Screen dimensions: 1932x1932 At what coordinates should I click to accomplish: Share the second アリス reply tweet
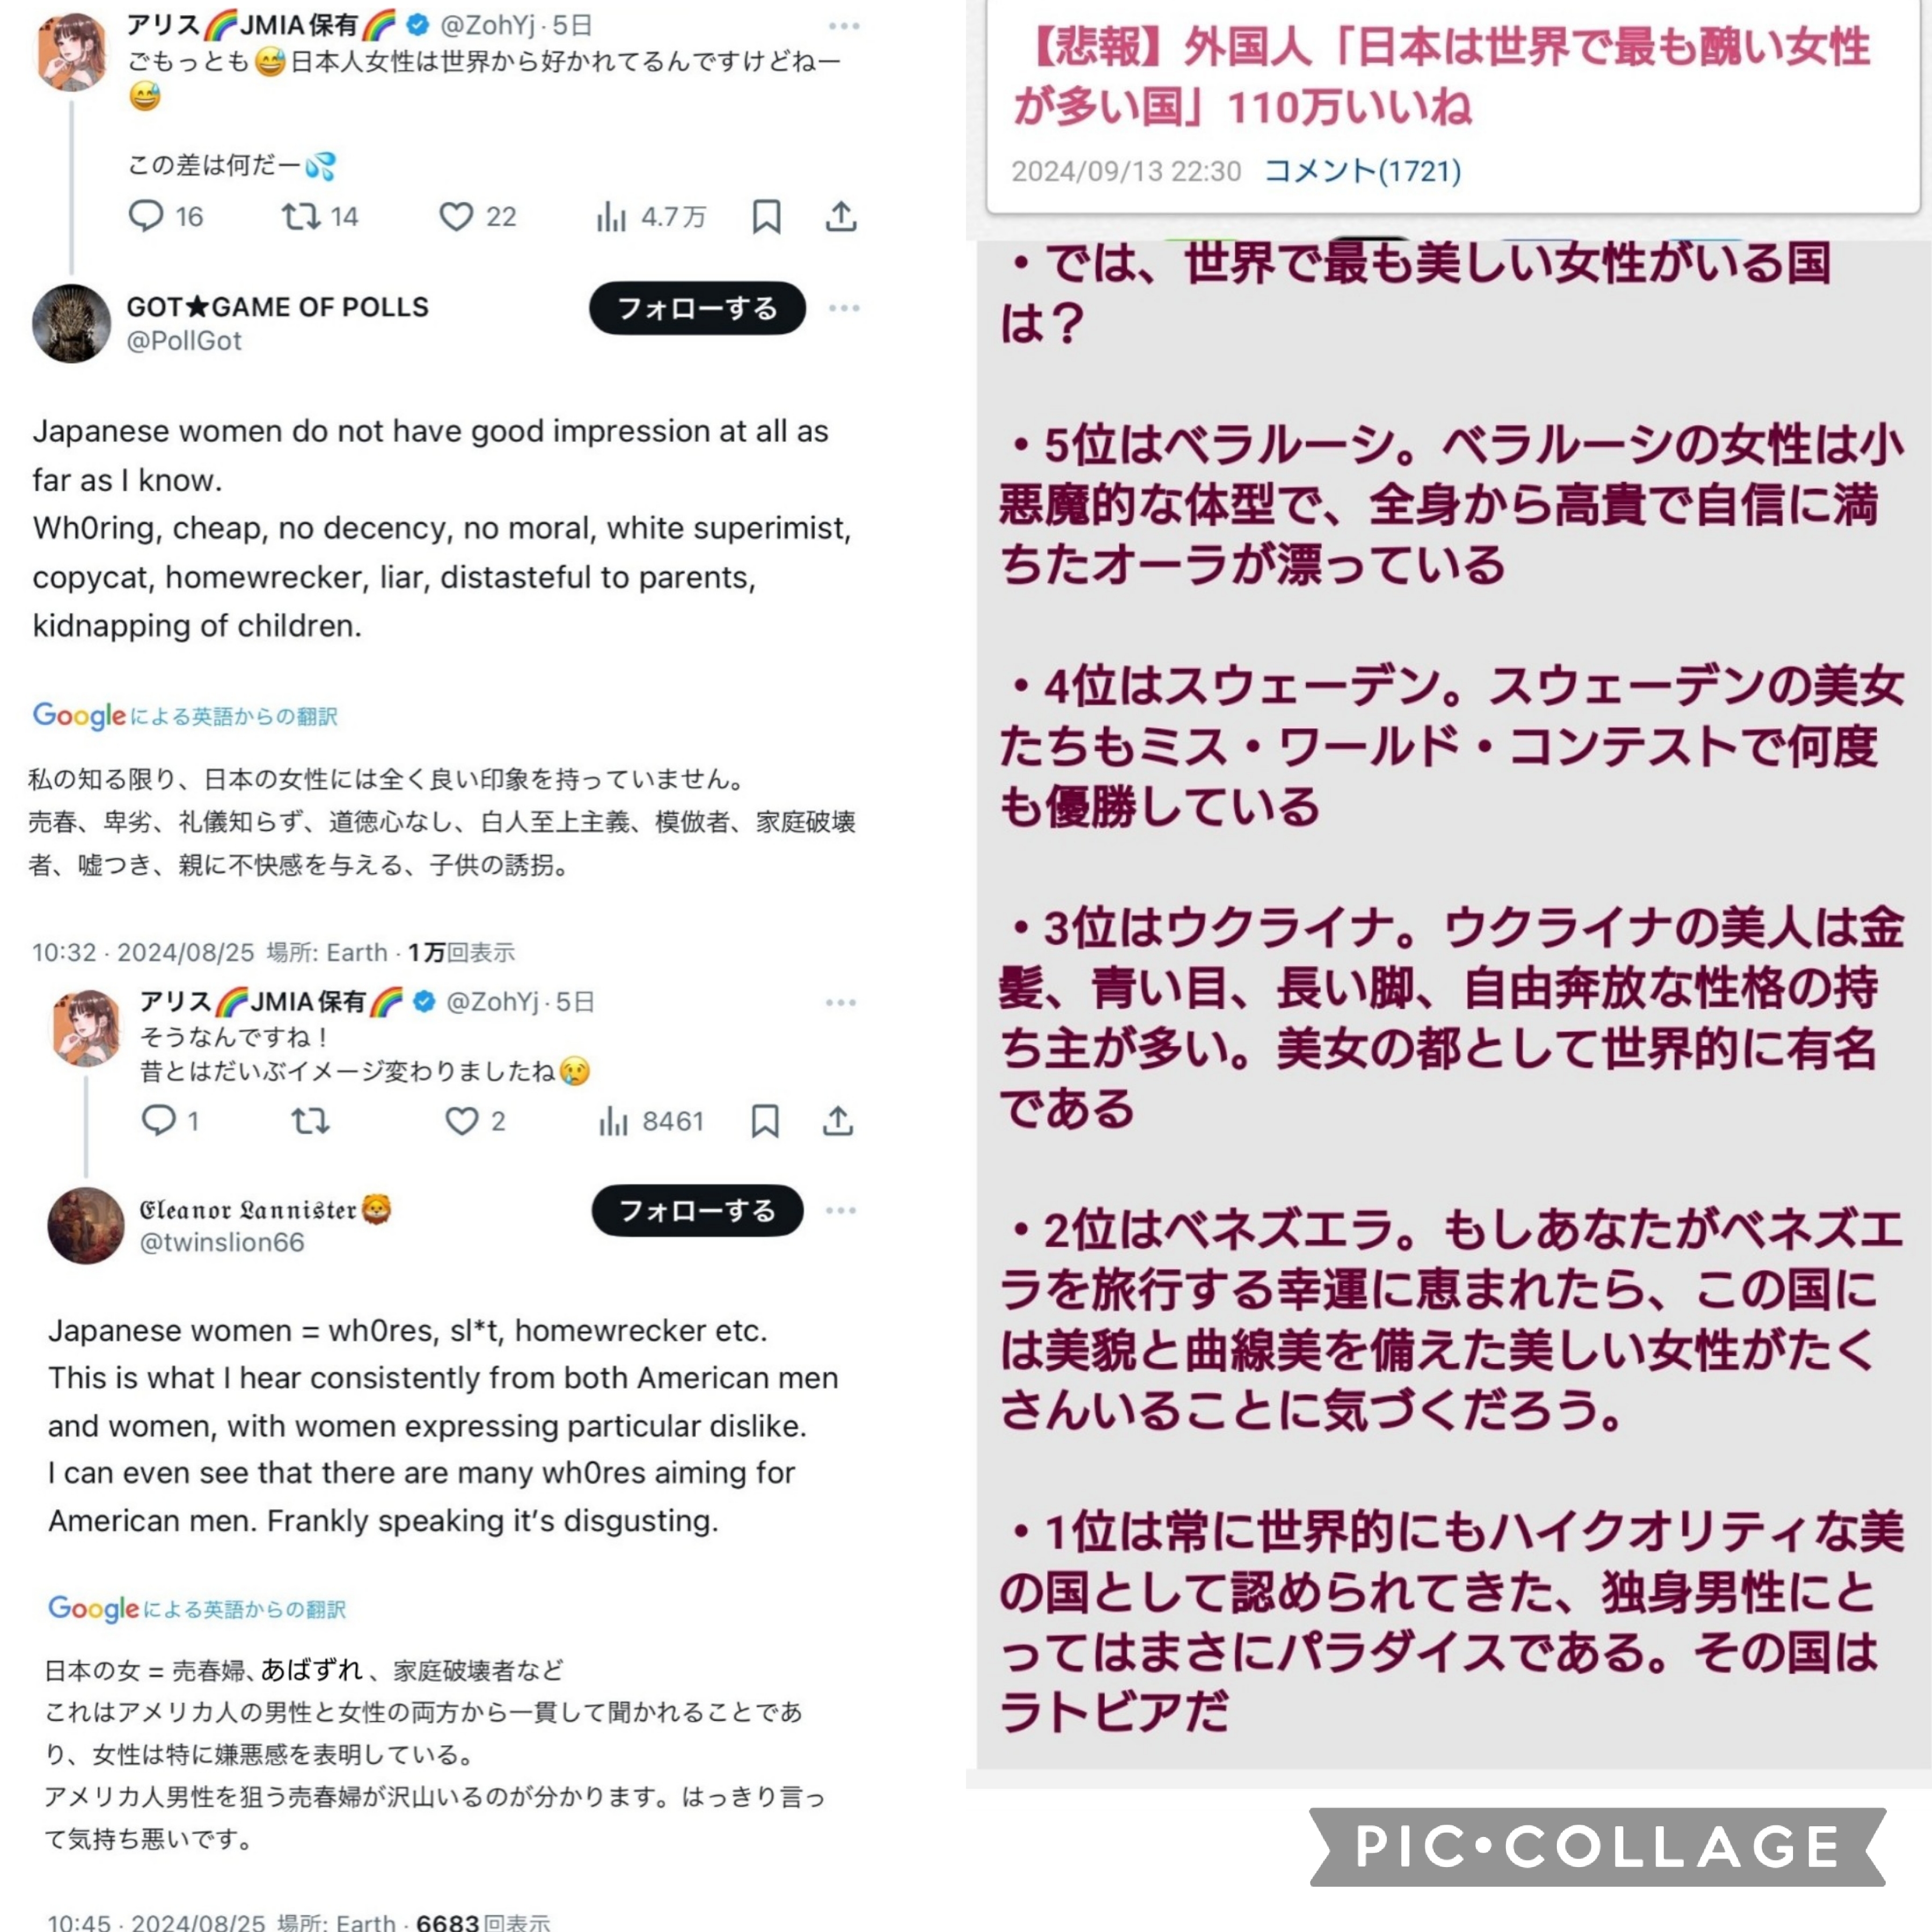click(x=838, y=1121)
